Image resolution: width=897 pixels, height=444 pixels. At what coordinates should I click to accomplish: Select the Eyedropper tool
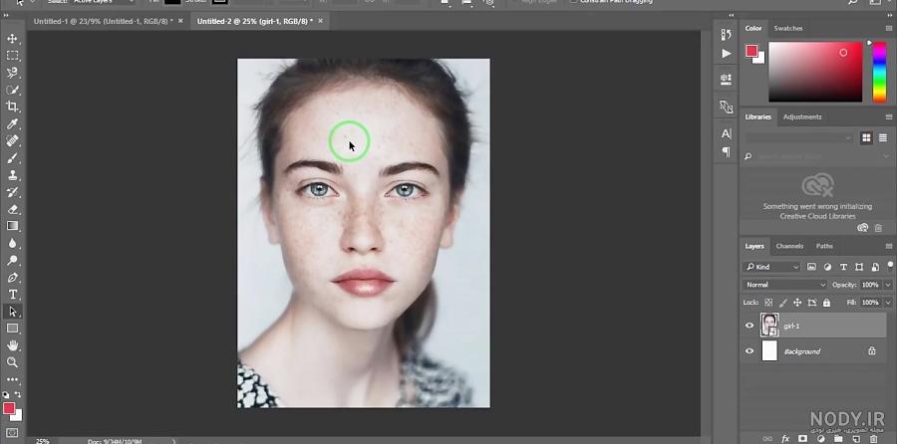(12, 123)
